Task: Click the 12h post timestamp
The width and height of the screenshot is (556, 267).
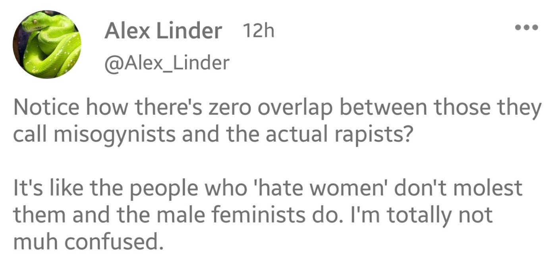Action: tap(258, 31)
